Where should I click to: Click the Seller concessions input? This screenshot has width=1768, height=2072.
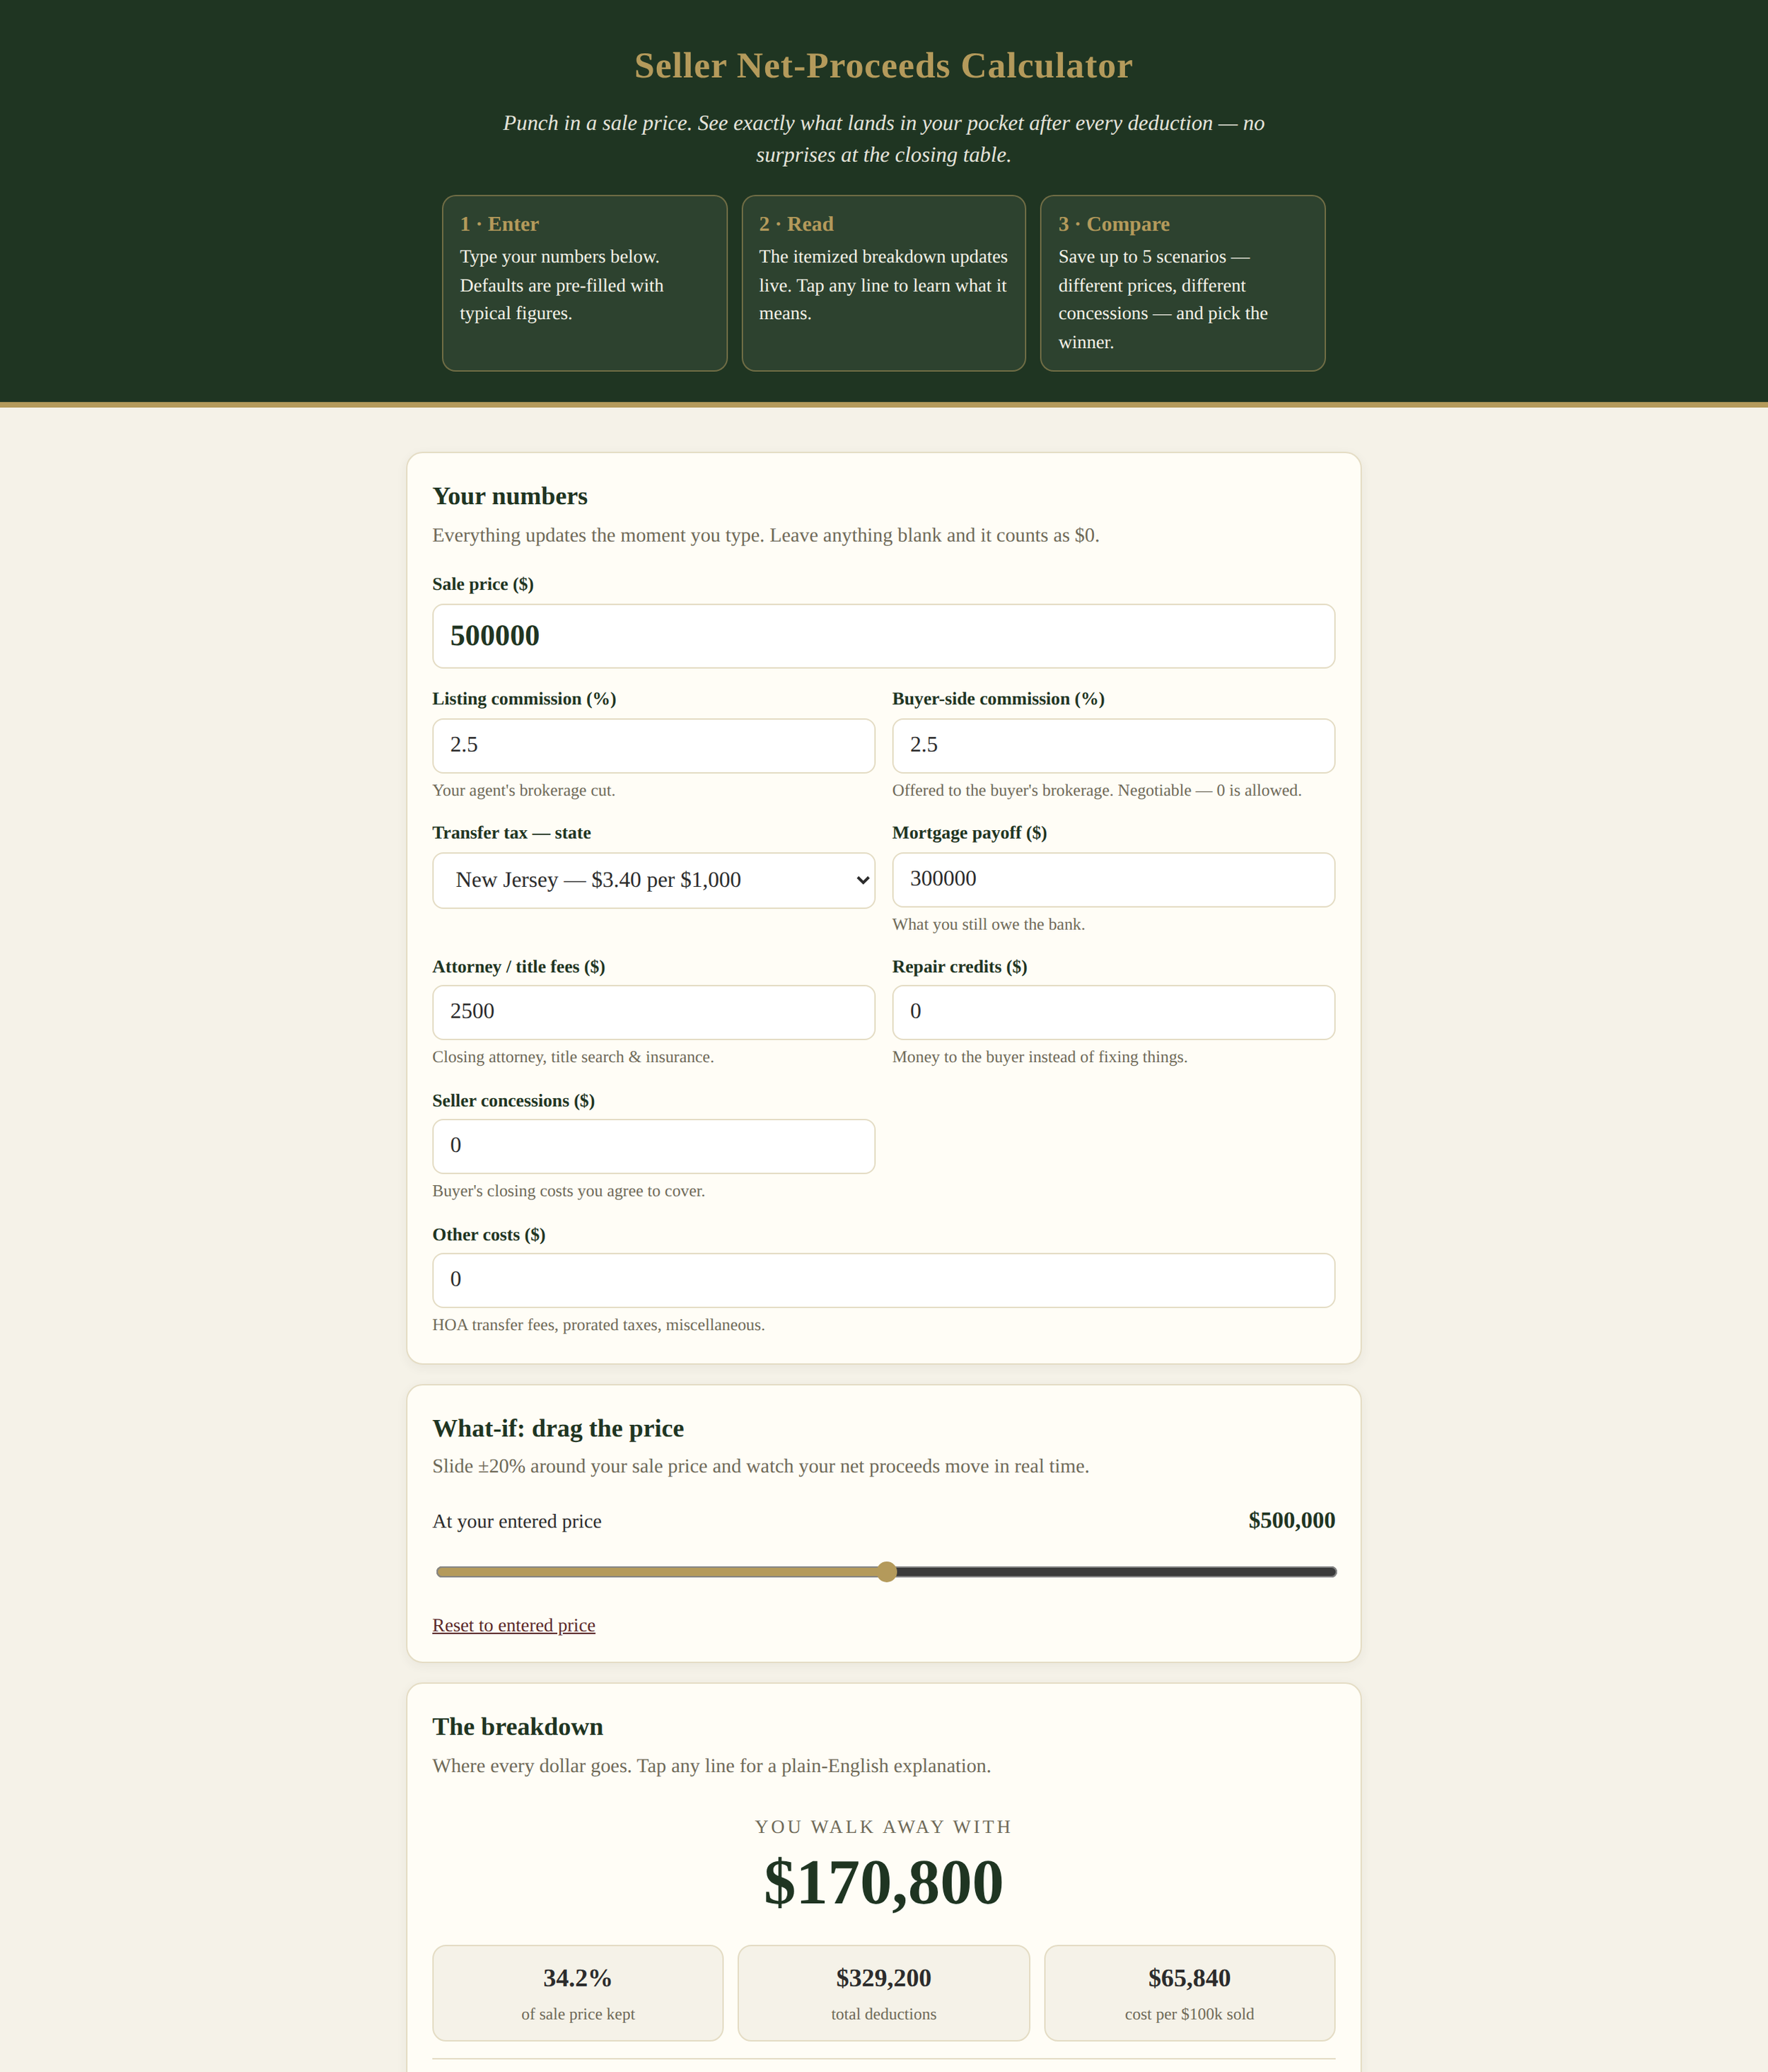pos(653,1146)
